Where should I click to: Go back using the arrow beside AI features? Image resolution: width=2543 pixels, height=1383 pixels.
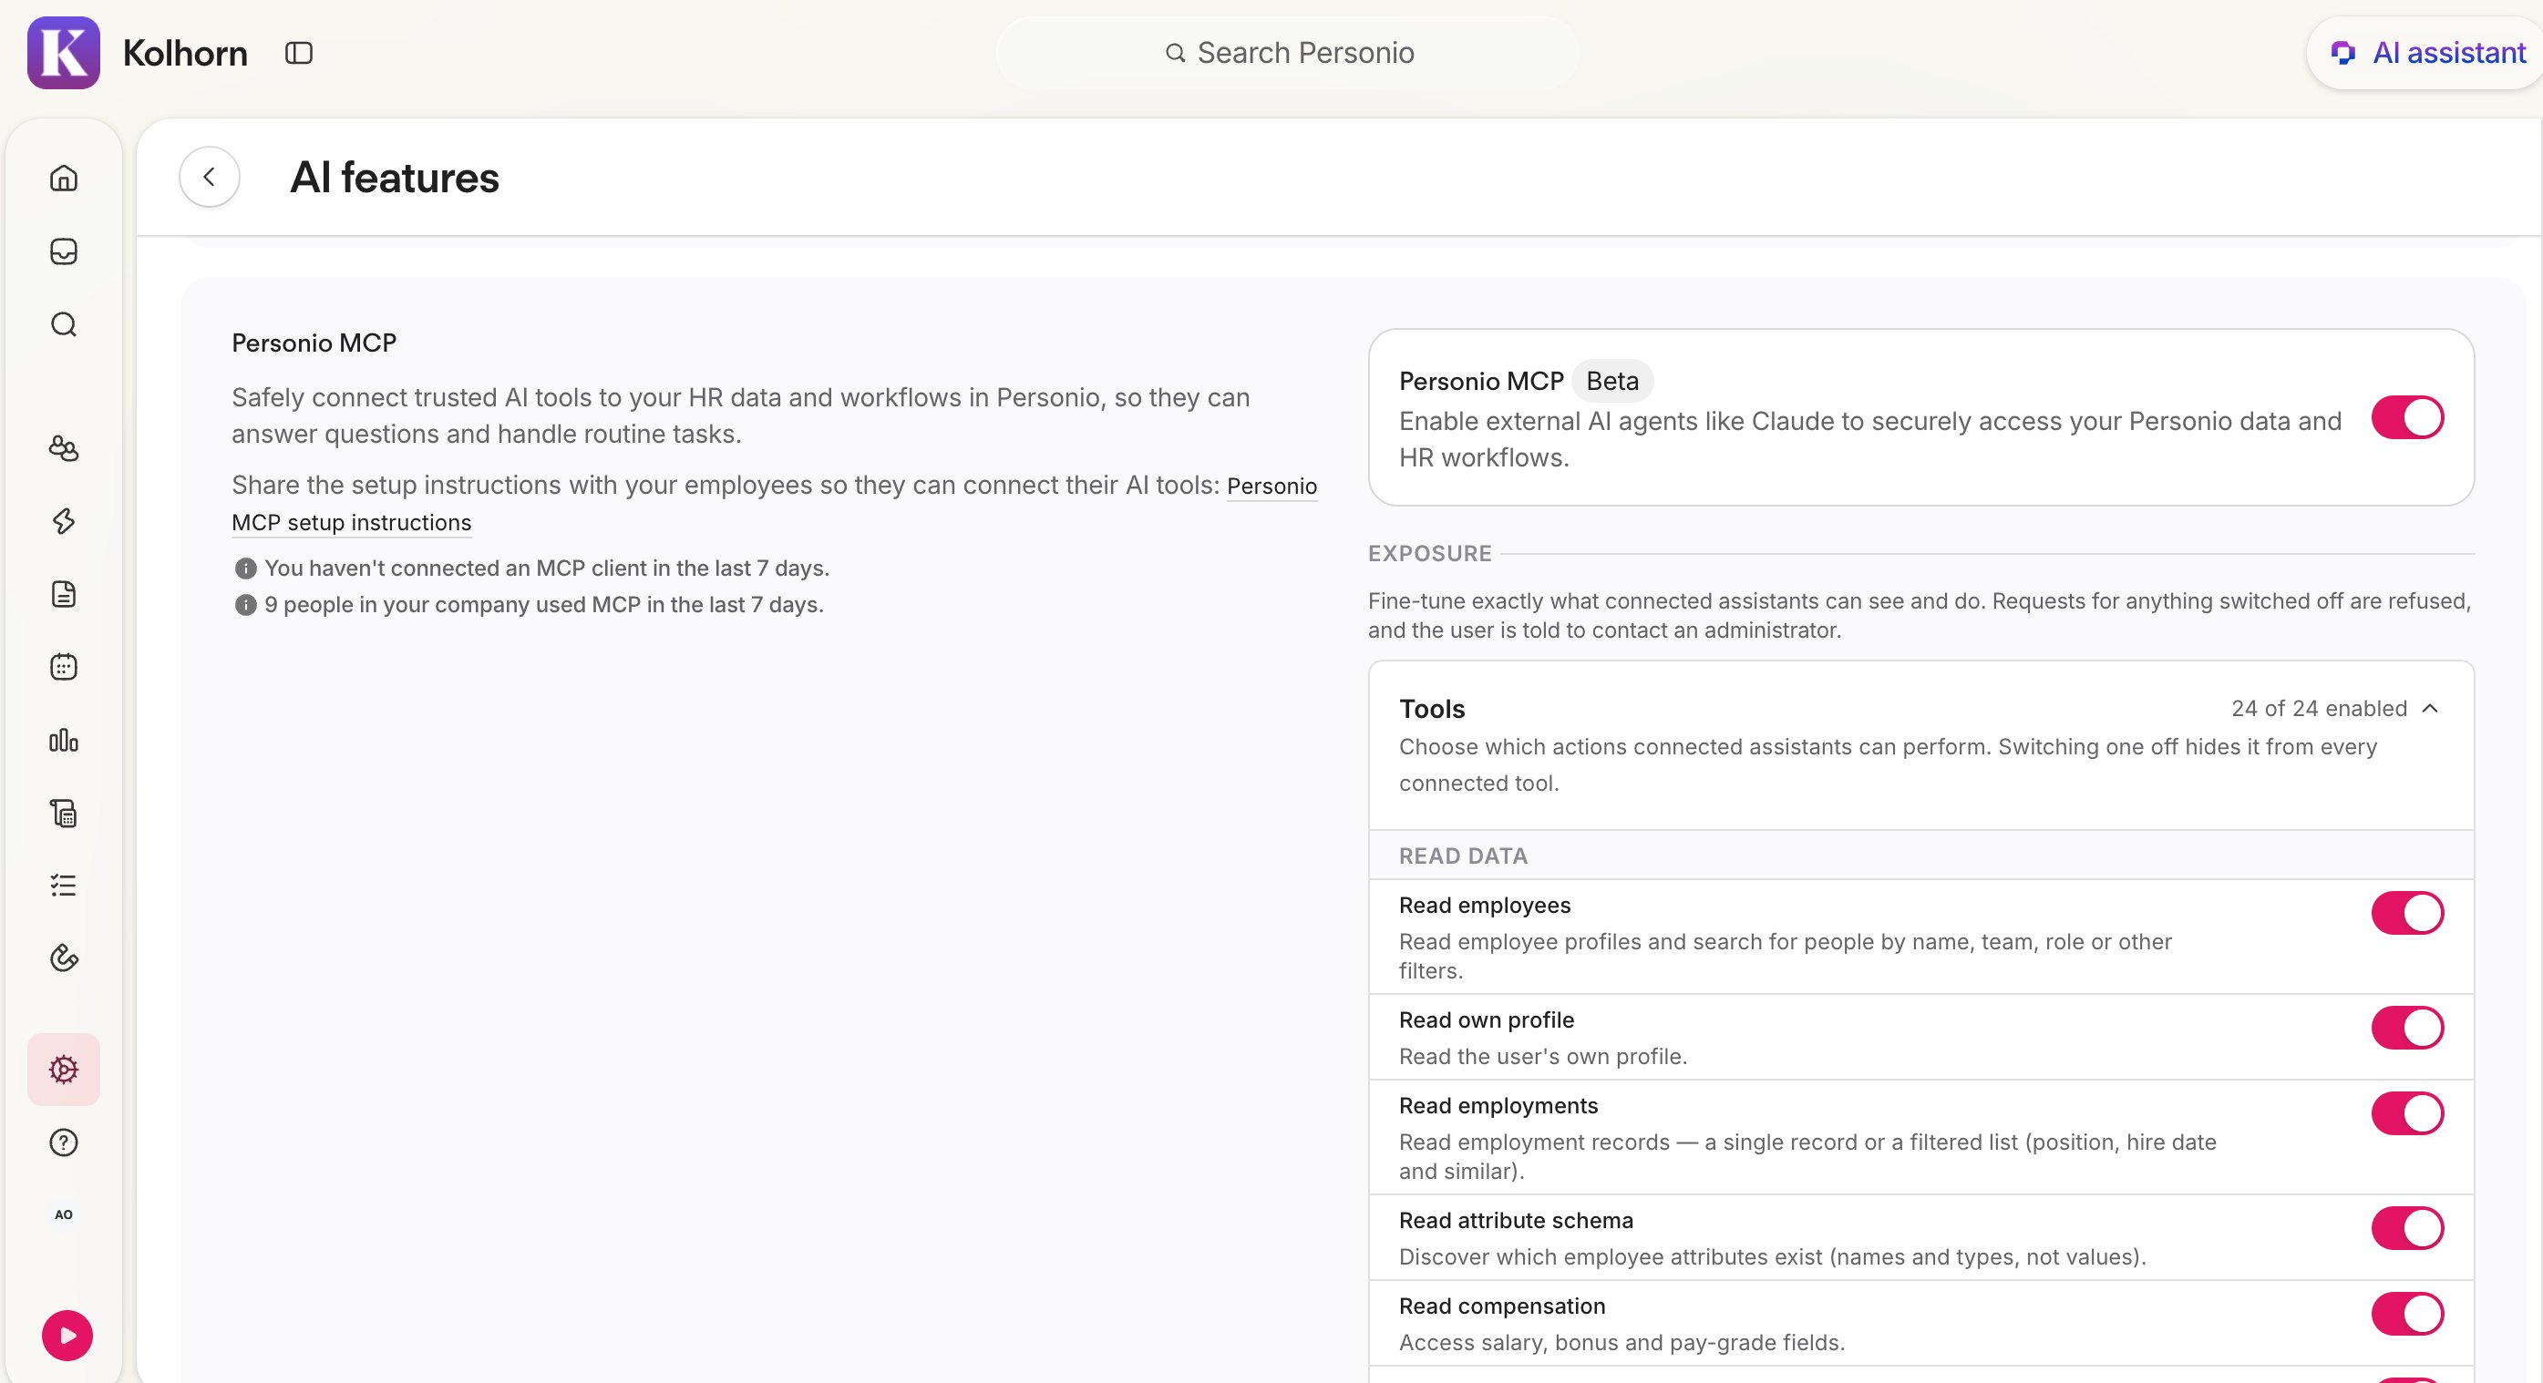click(210, 177)
